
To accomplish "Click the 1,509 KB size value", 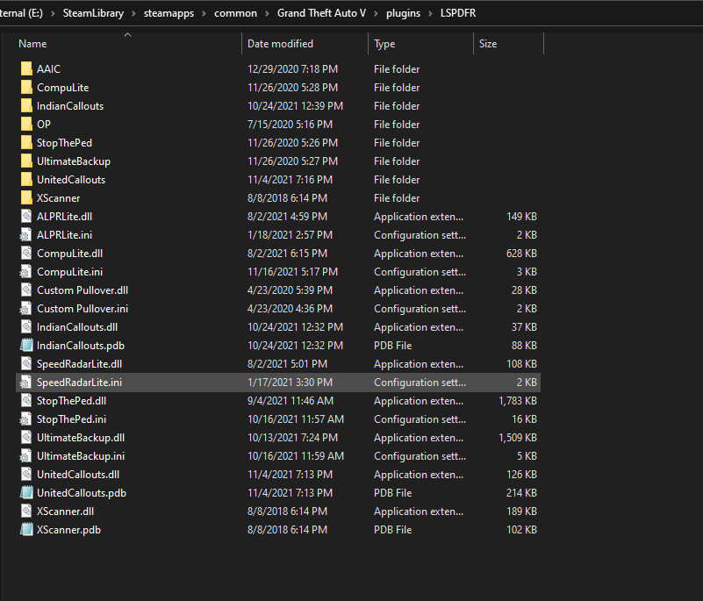I will point(518,438).
